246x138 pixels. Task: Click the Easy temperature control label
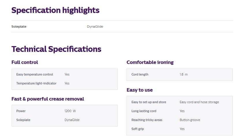coord(35,74)
